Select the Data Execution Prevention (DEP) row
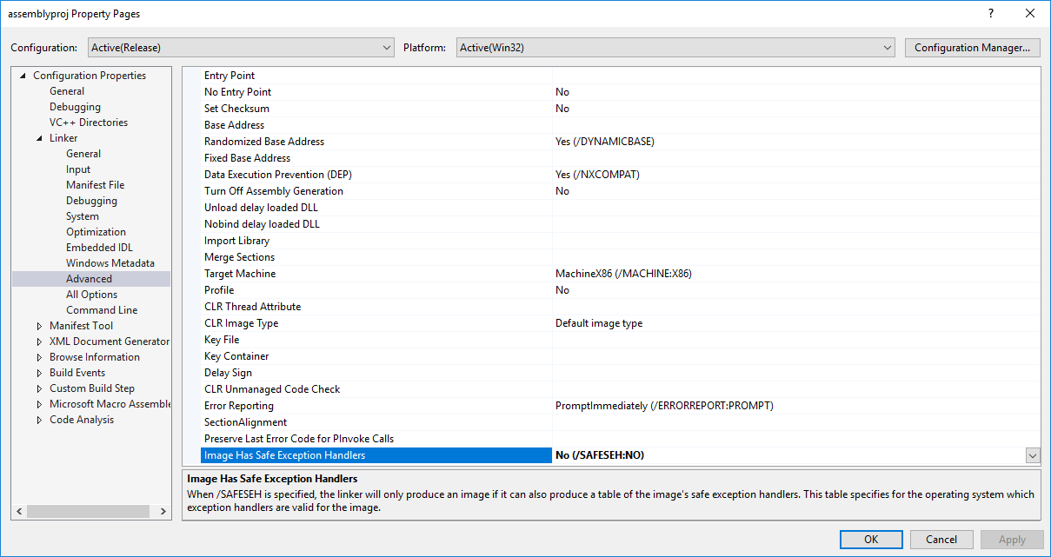Viewport: 1051px width, 557px height. point(278,175)
